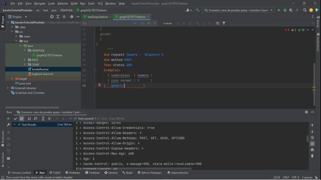Open Project view dropdown arrow

click(x=26, y=16)
